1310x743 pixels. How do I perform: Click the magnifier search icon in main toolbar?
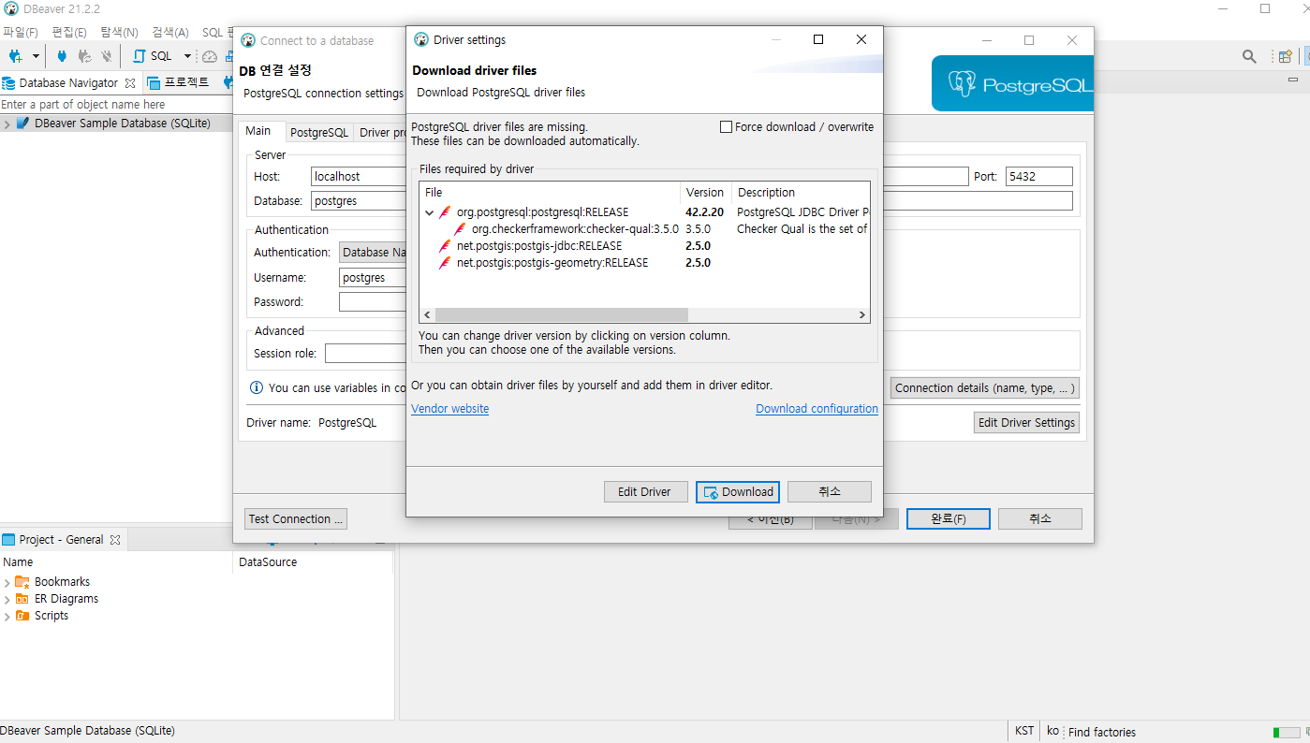click(1249, 56)
